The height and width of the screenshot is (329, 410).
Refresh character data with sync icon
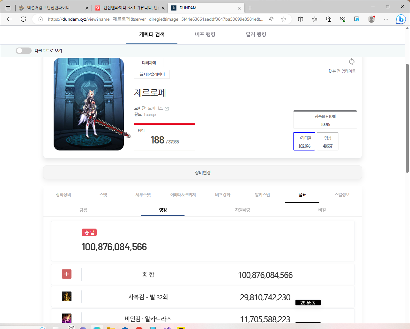click(352, 62)
